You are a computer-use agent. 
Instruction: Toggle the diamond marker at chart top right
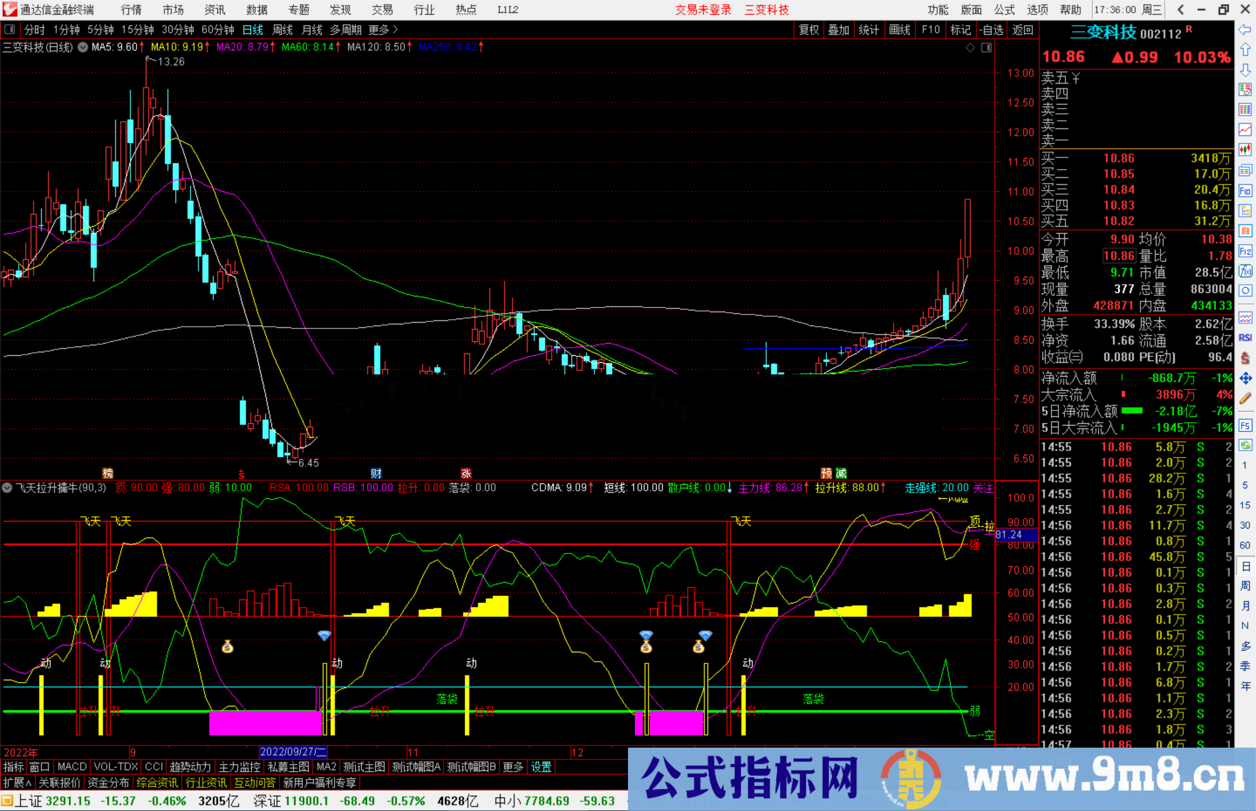[970, 48]
